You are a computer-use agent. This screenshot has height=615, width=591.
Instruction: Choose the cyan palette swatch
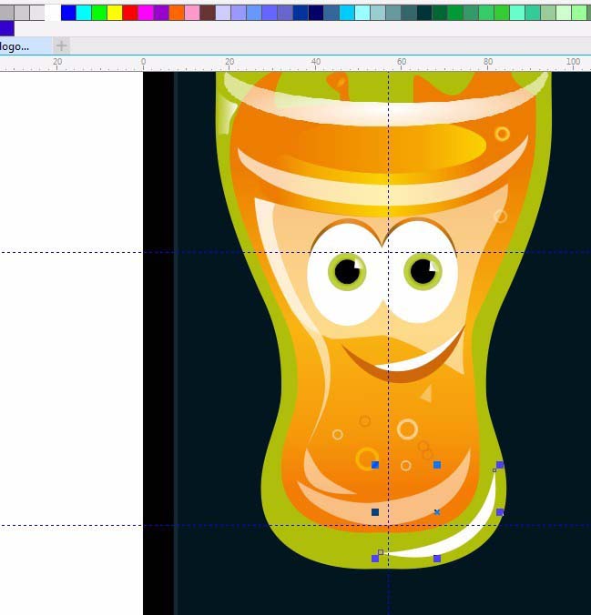(x=84, y=13)
